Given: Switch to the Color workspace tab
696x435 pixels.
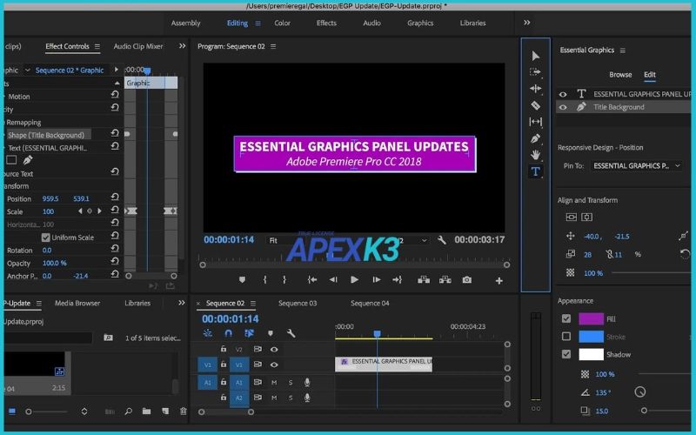Looking at the screenshot, I should tap(283, 23).
